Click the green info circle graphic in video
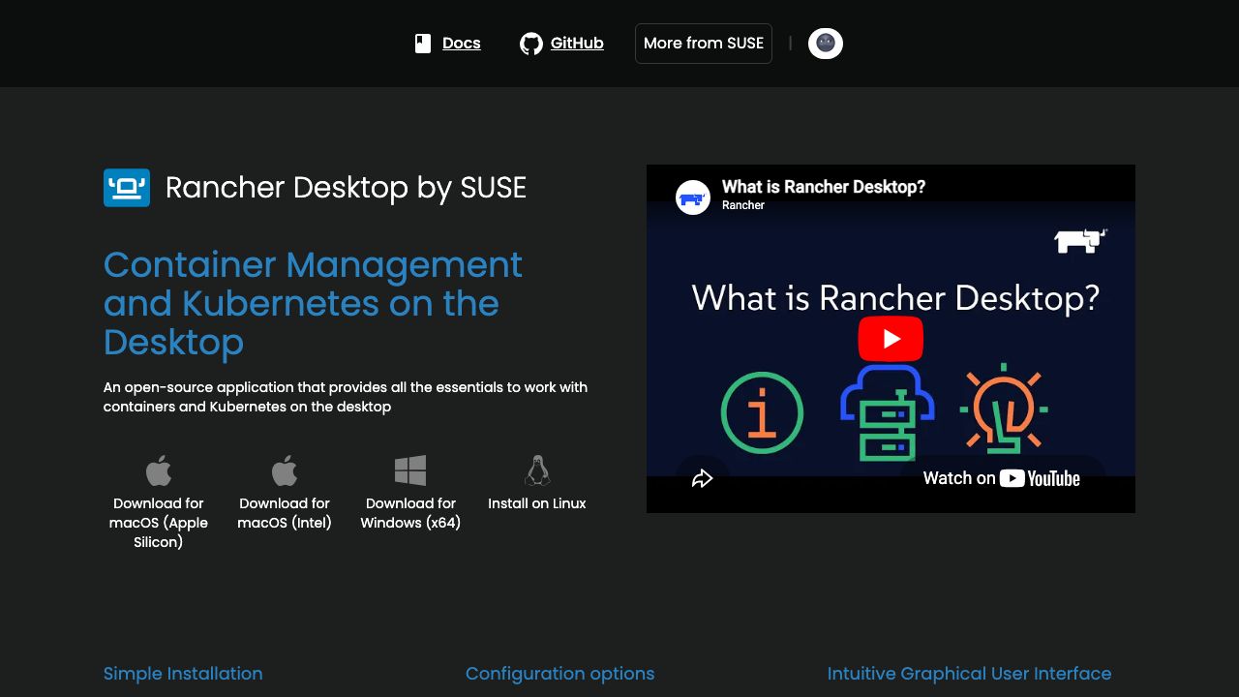The width and height of the screenshot is (1239, 697). (763, 413)
